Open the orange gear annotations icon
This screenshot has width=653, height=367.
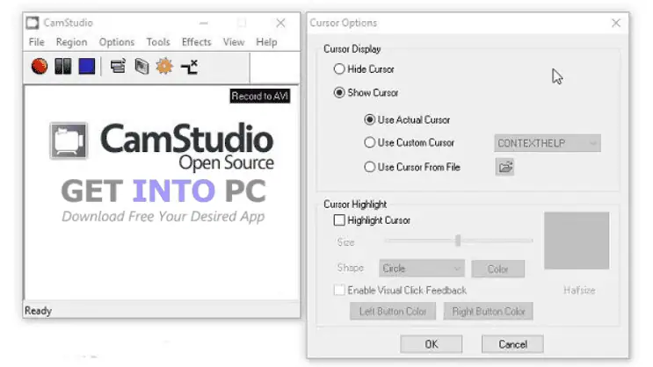164,66
